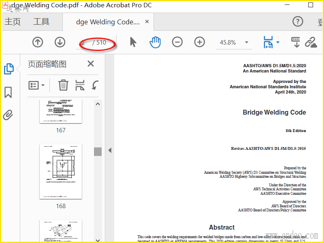
Task: Select the page 167 thumbnail
Action: coord(61,112)
